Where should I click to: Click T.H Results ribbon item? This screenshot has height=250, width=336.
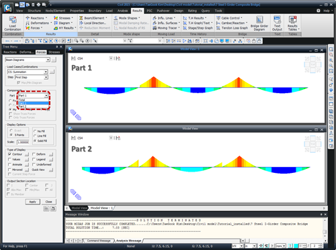(195, 18)
